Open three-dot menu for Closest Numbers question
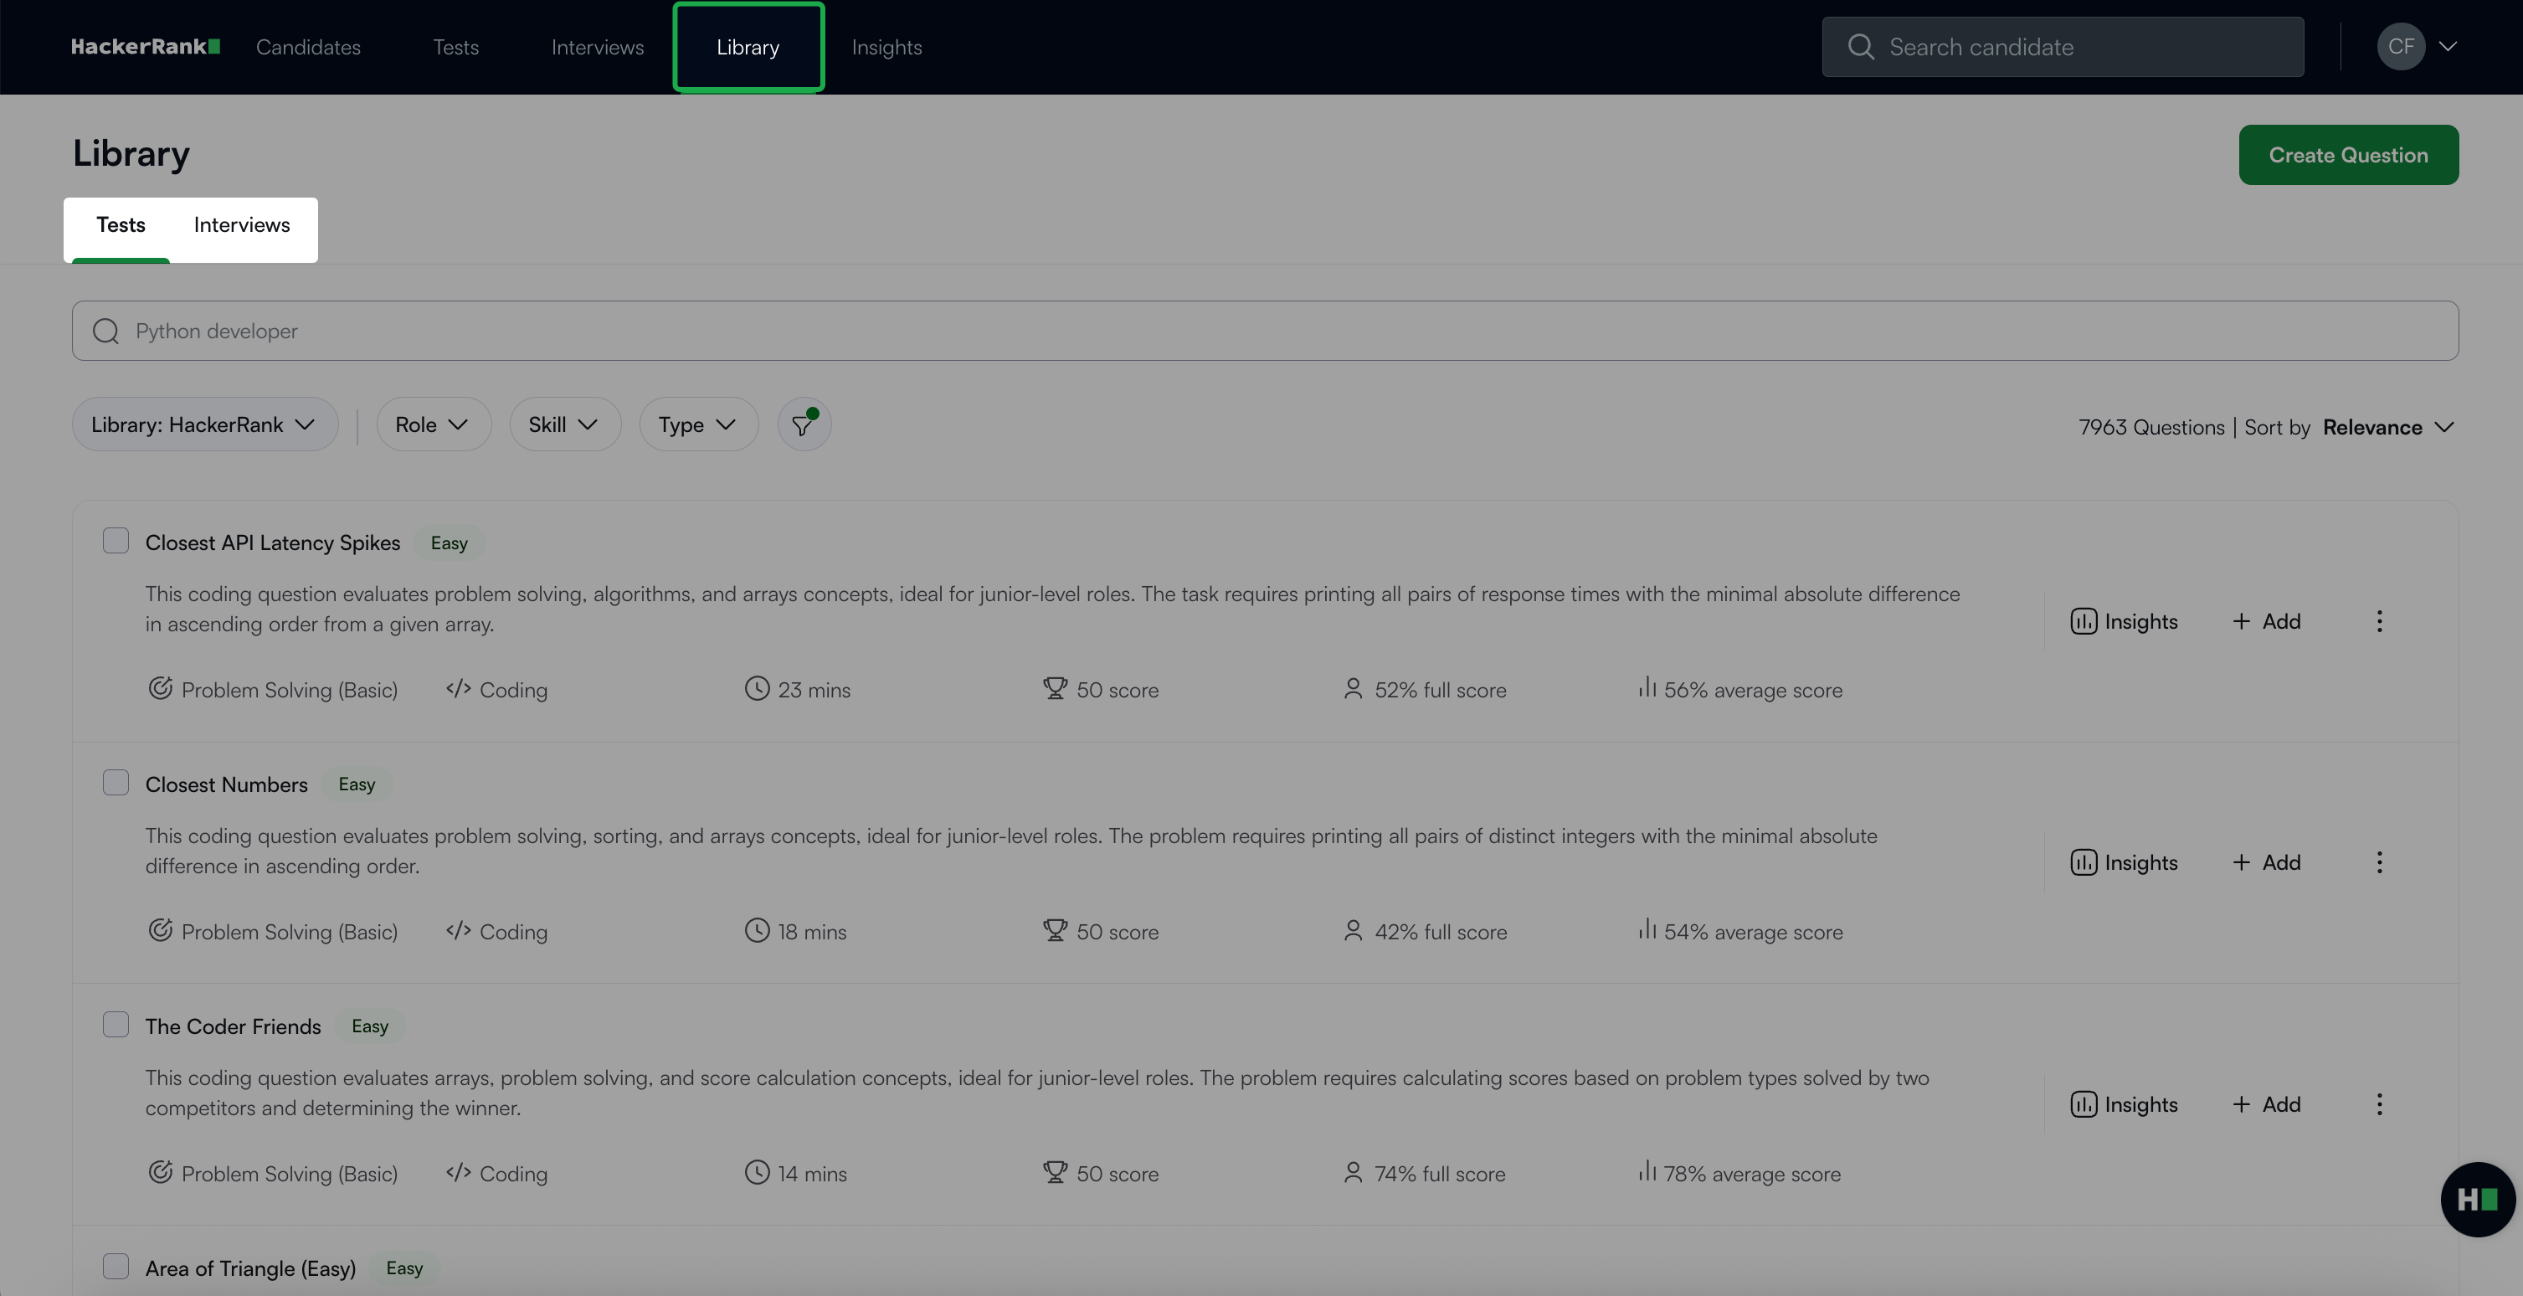The image size is (2523, 1296). coord(2379,862)
